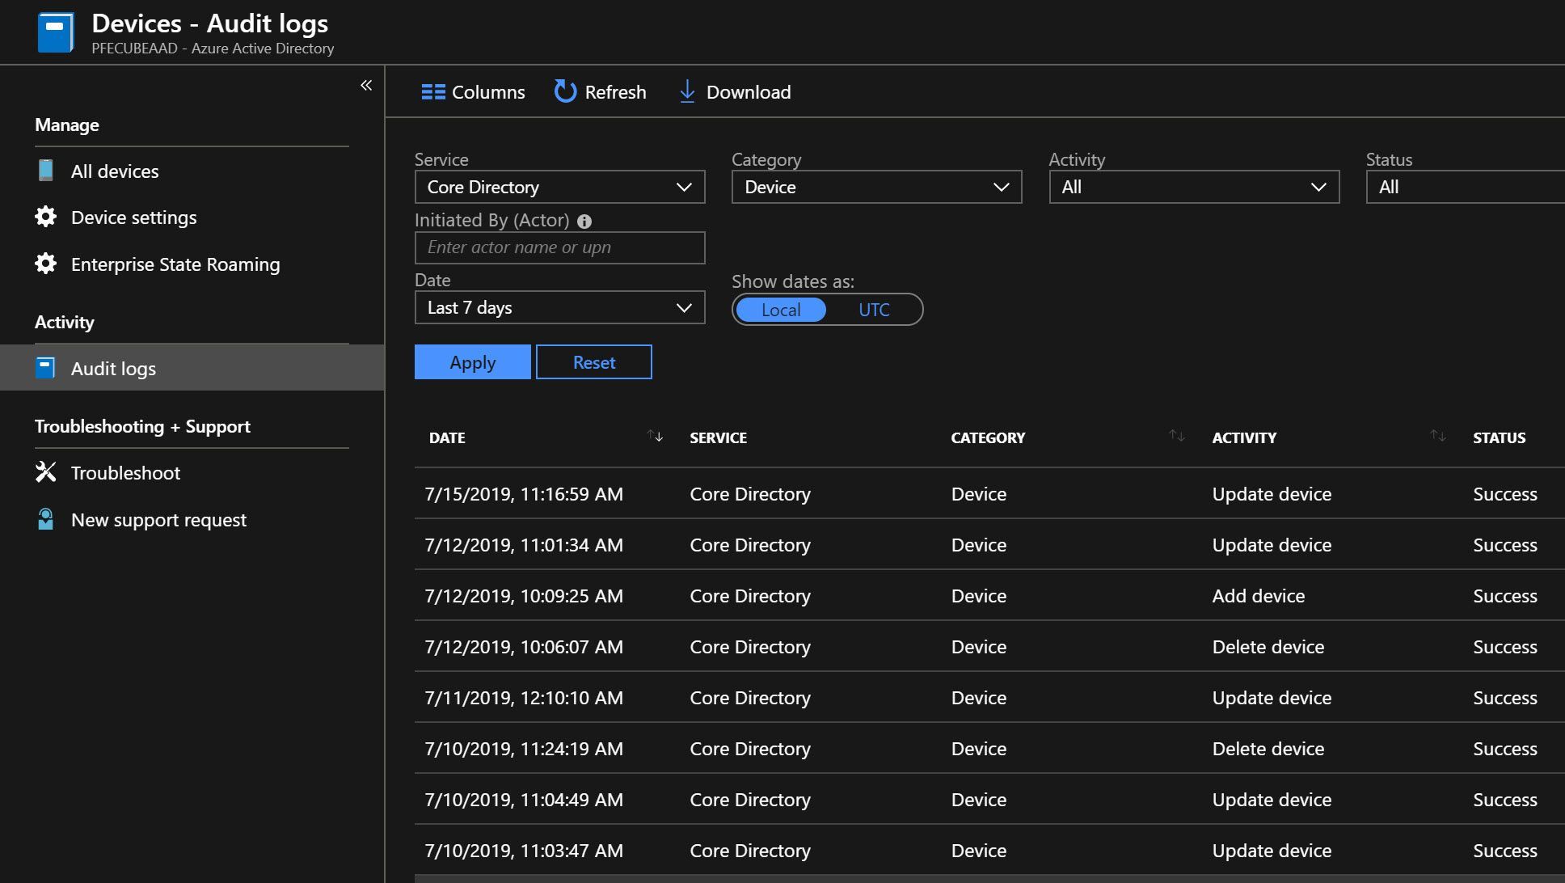Click the Download arrow icon
The width and height of the screenshot is (1565, 883).
(687, 91)
